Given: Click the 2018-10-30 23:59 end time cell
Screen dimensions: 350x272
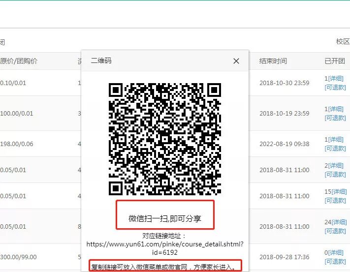Looking at the screenshot, I should [285, 83].
